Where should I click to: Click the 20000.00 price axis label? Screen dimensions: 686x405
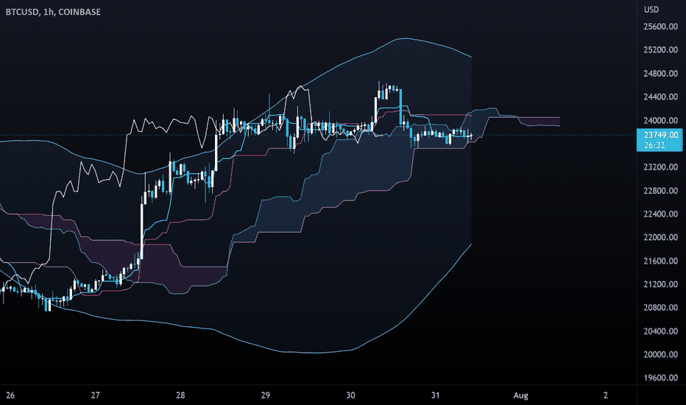[661, 355]
